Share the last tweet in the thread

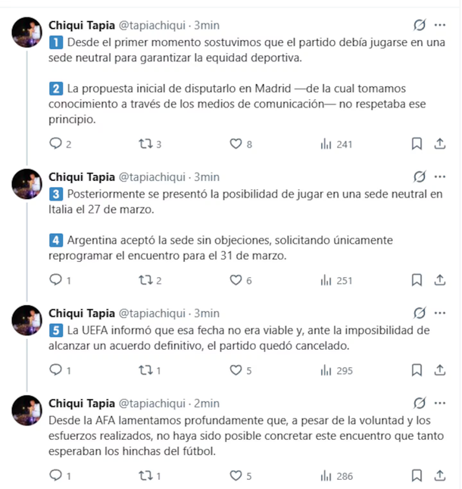[439, 475]
